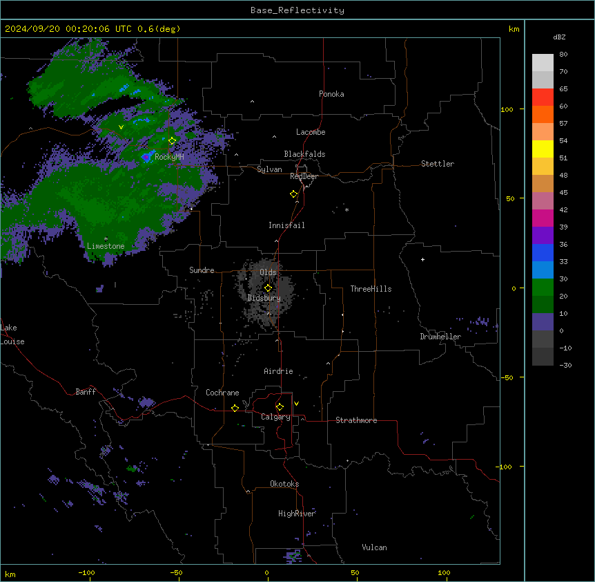This screenshot has width=595, height=582.
Task: Click the white plus marker north of Drumheller
Action: coord(422,259)
